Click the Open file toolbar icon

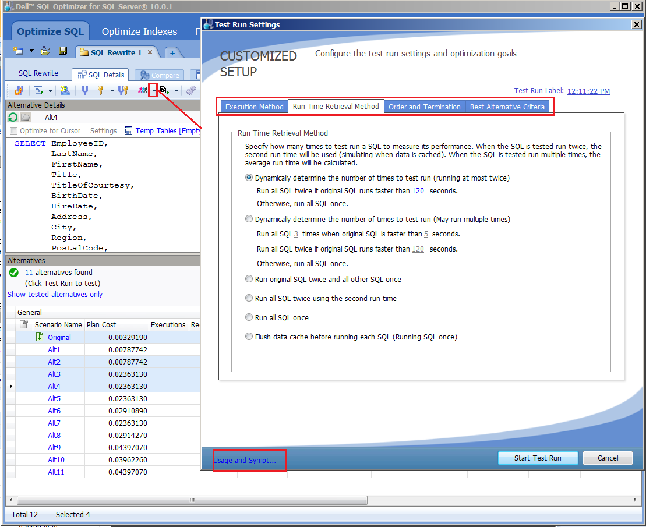[x=45, y=51]
